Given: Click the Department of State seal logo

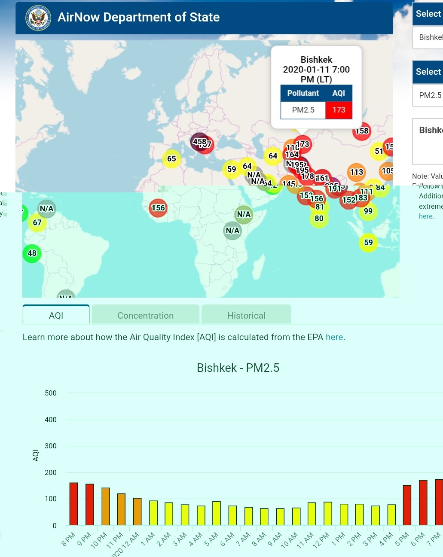Looking at the screenshot, I should (38, 18).
